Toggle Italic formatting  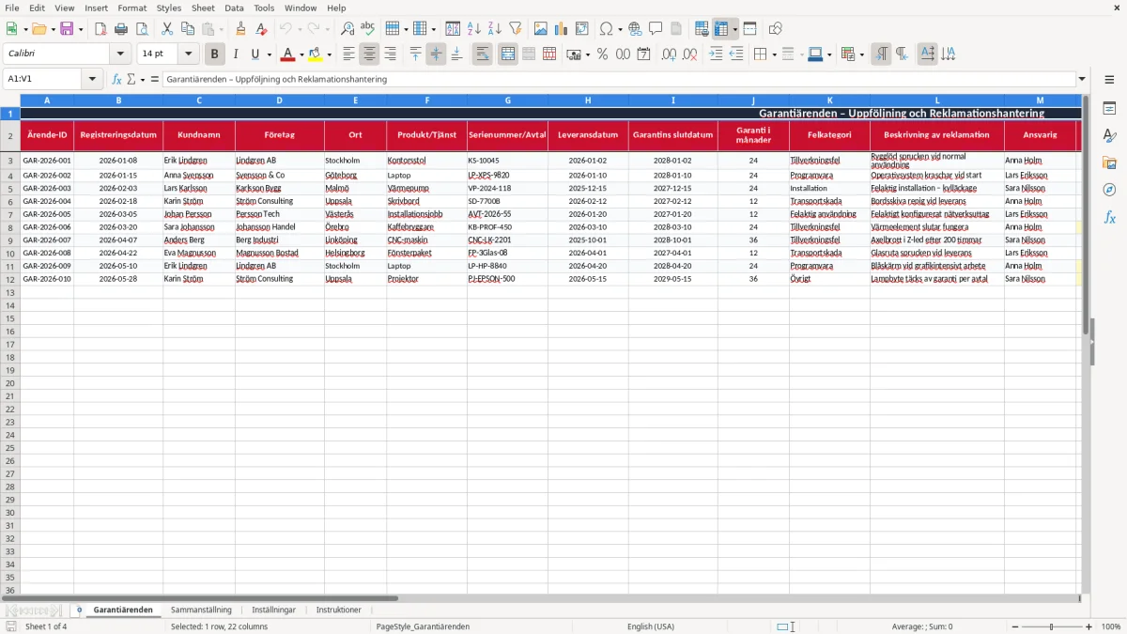236,54
